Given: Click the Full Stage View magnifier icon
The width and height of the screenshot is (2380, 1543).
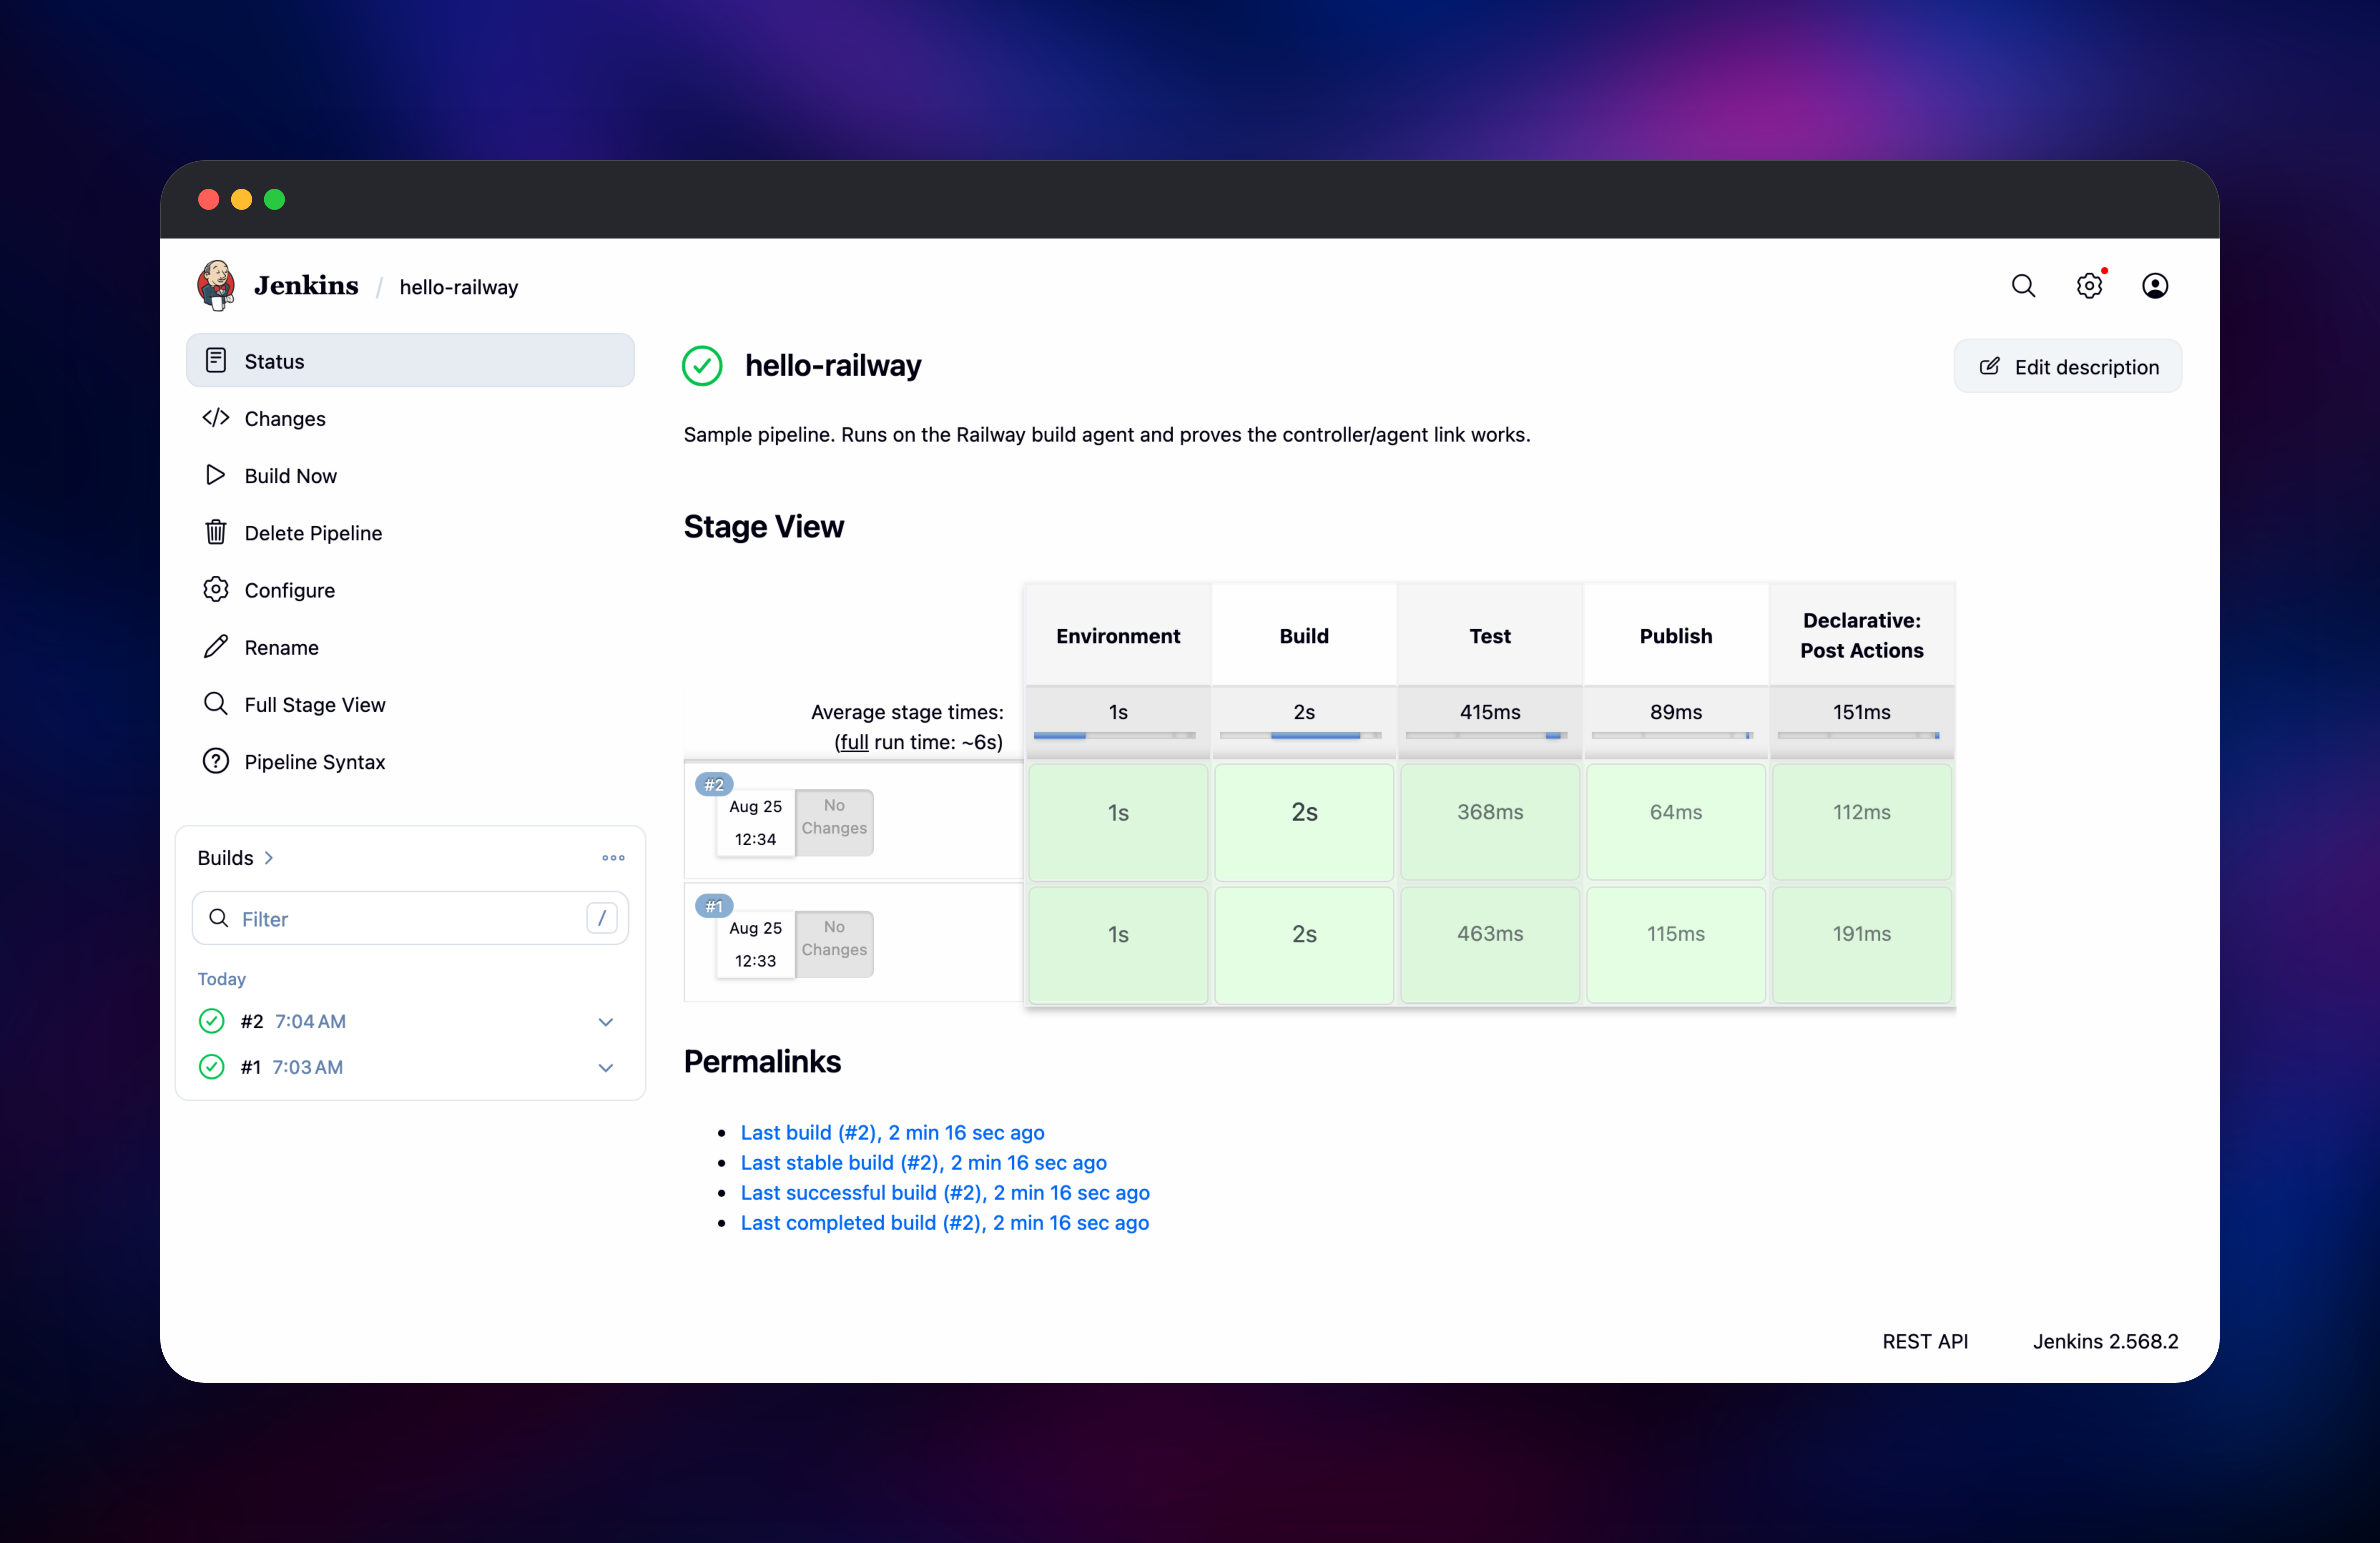Looking at the screenshot, I should pyautogui.click(x=216, y=704).
